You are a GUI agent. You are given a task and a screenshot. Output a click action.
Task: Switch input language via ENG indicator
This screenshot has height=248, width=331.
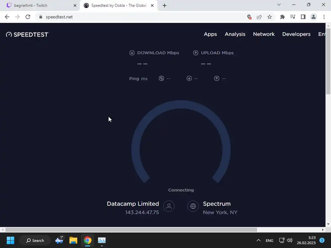point(269,240)
